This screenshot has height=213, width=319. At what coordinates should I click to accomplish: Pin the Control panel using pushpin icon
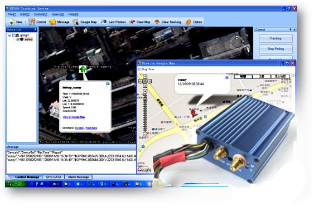tap(291, 29)
